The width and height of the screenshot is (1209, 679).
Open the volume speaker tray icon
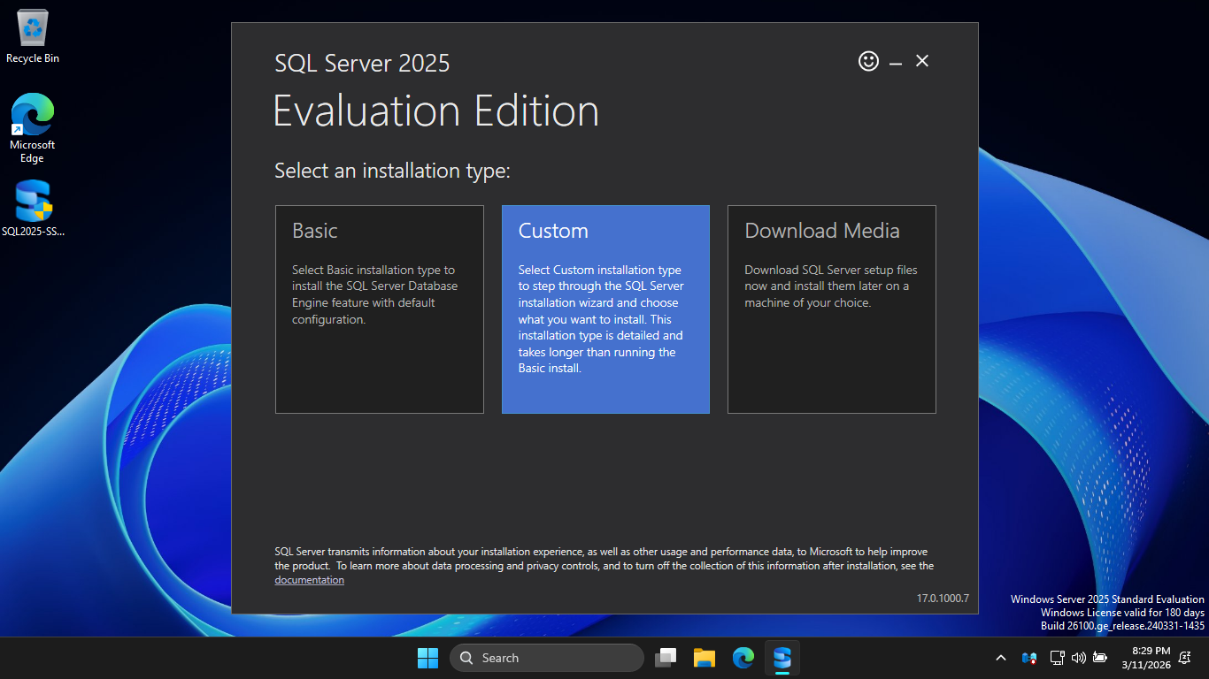pyautogui.click(x=1078, y=658)
